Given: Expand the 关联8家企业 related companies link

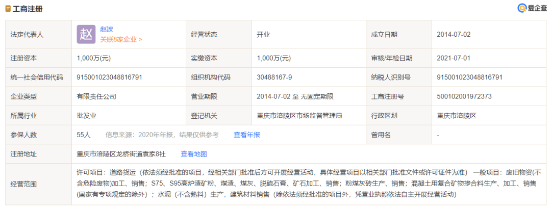Looking at the screenshot, I should [121, 39].
